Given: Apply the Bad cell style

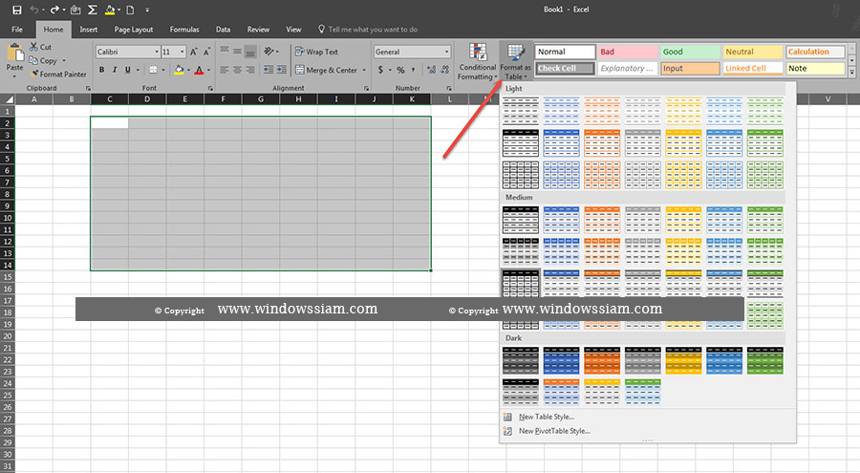Looking at the screenshot, I should coord(628,52).
